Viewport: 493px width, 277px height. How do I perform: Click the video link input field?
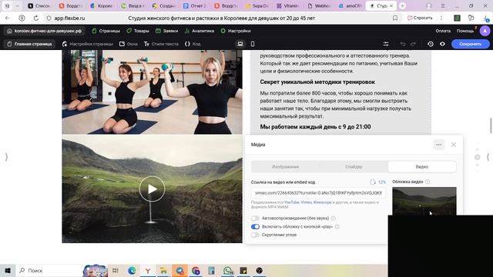[x=318, y=193]
